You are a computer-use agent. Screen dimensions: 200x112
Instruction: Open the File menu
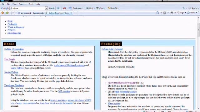coord(3,4)
